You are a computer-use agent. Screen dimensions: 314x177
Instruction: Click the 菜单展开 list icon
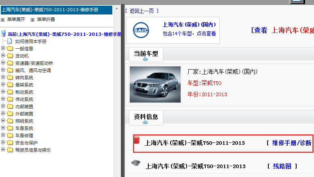point(2,20)
